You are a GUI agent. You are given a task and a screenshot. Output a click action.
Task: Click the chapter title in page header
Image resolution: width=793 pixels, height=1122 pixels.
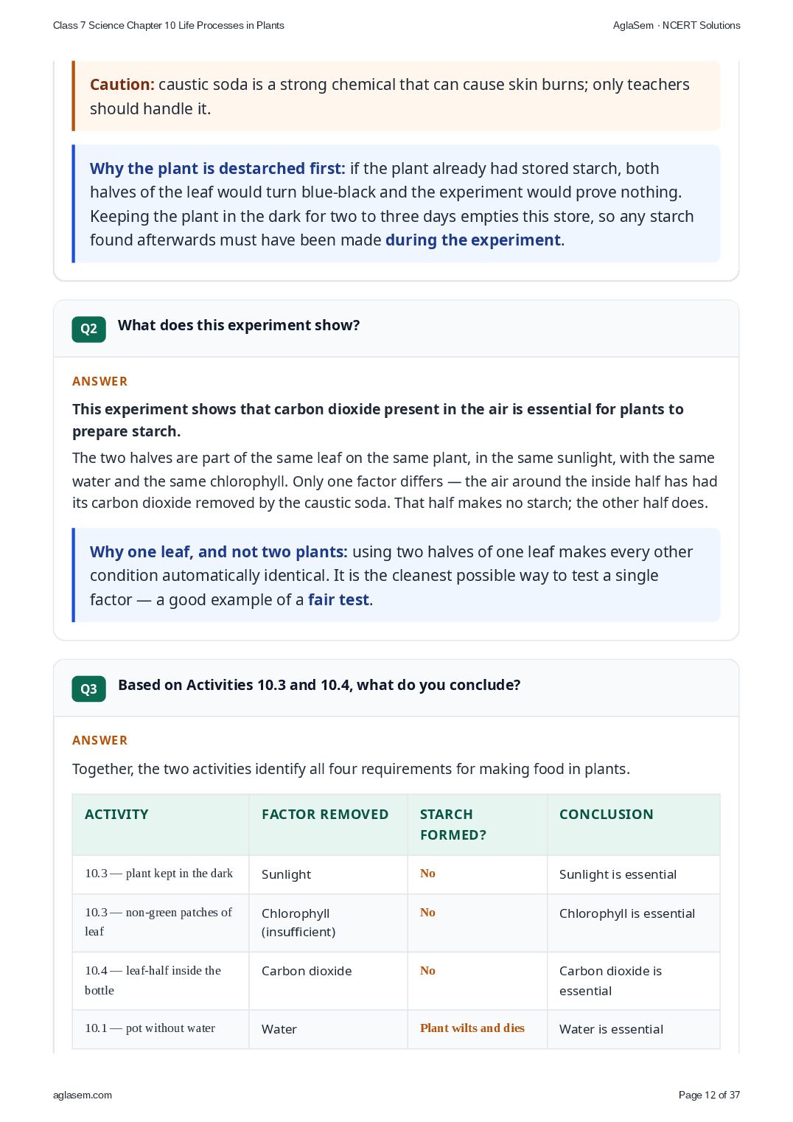[169, 25]
